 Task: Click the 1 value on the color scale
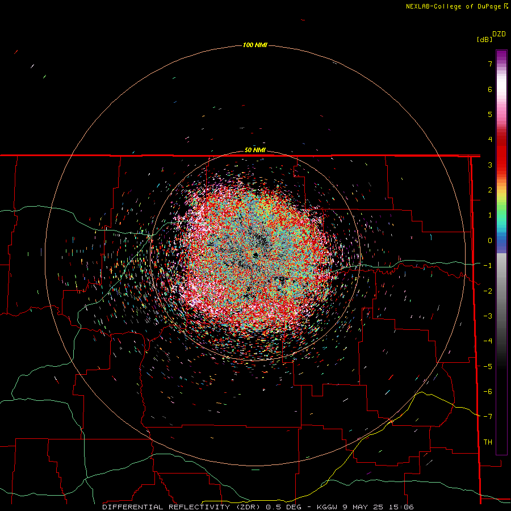coord(490,215)
